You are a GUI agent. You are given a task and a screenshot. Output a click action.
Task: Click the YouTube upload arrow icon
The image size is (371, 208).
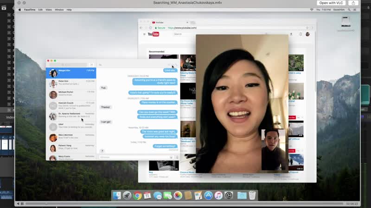point(291,34)
